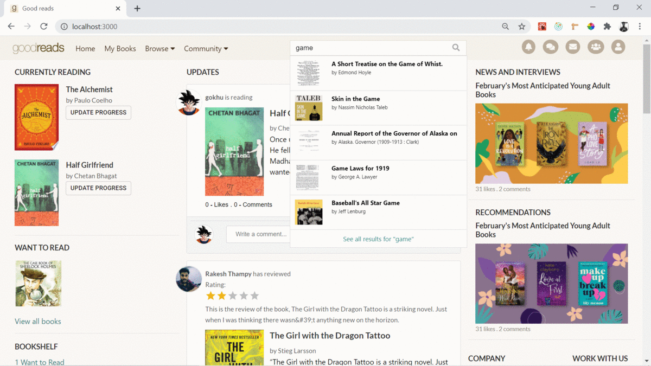Open The Girl with the Dragon Tattoo title
Image resolution: width=651 pixels, height=366 pixels.
(330, 335)
